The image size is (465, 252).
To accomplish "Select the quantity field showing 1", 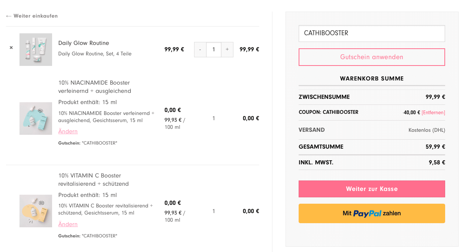I will [x=214, y=49].
